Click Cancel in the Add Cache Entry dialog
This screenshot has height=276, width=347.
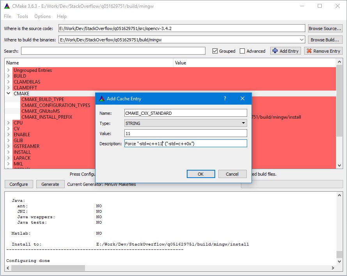click(x=232, y=174)
